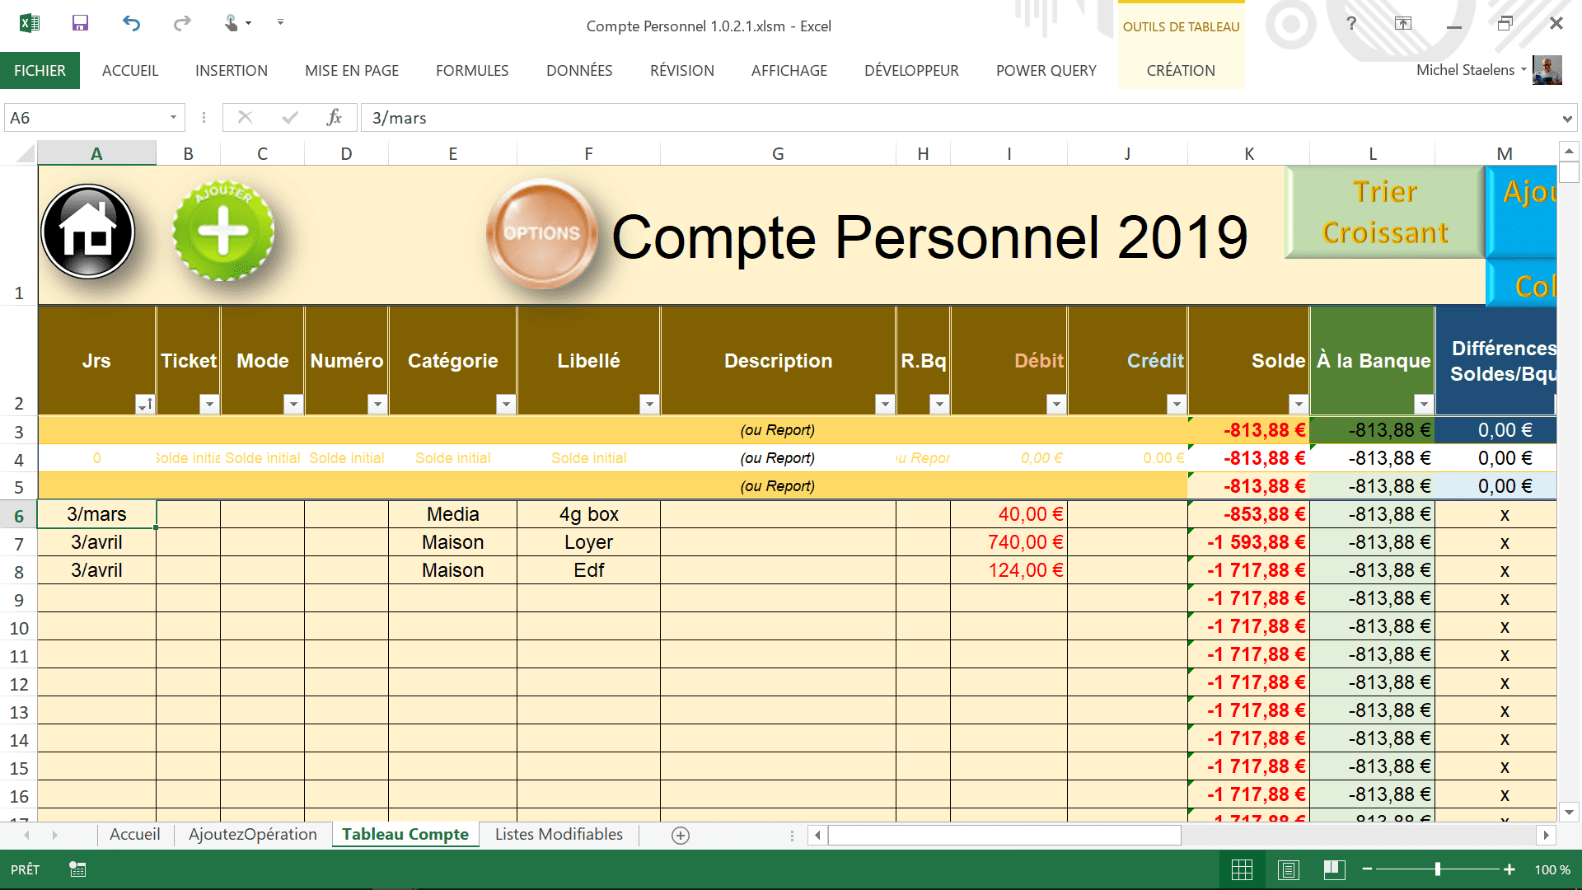Select the Loyer cell in Libellé column
The width and height of the screenshot is (1582, 890).
click(588, 542)
